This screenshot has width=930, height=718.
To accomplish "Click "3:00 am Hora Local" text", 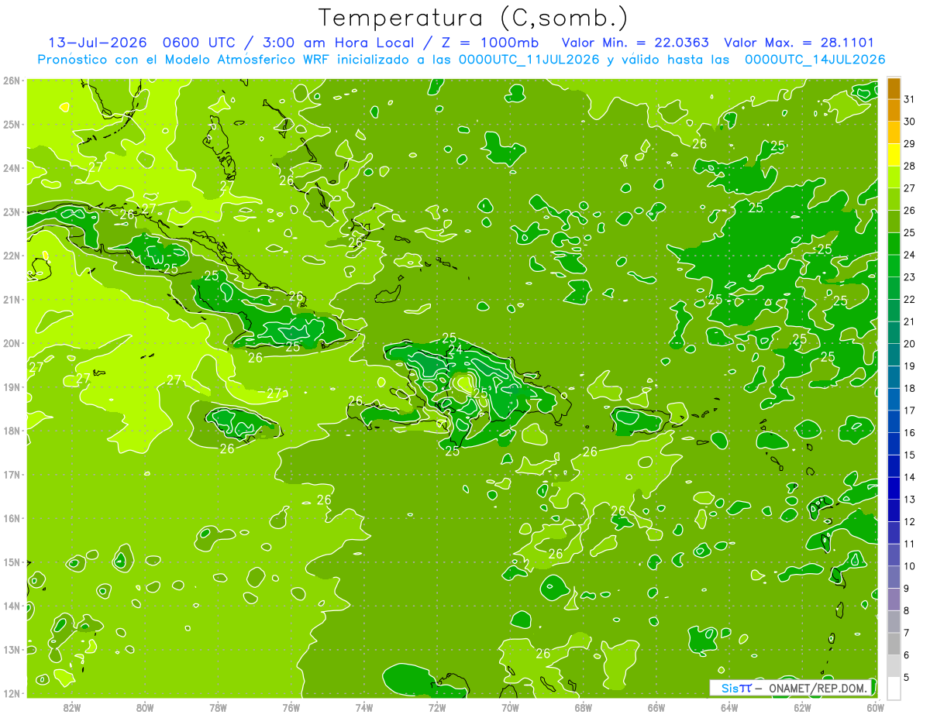I will click(340, 43).
